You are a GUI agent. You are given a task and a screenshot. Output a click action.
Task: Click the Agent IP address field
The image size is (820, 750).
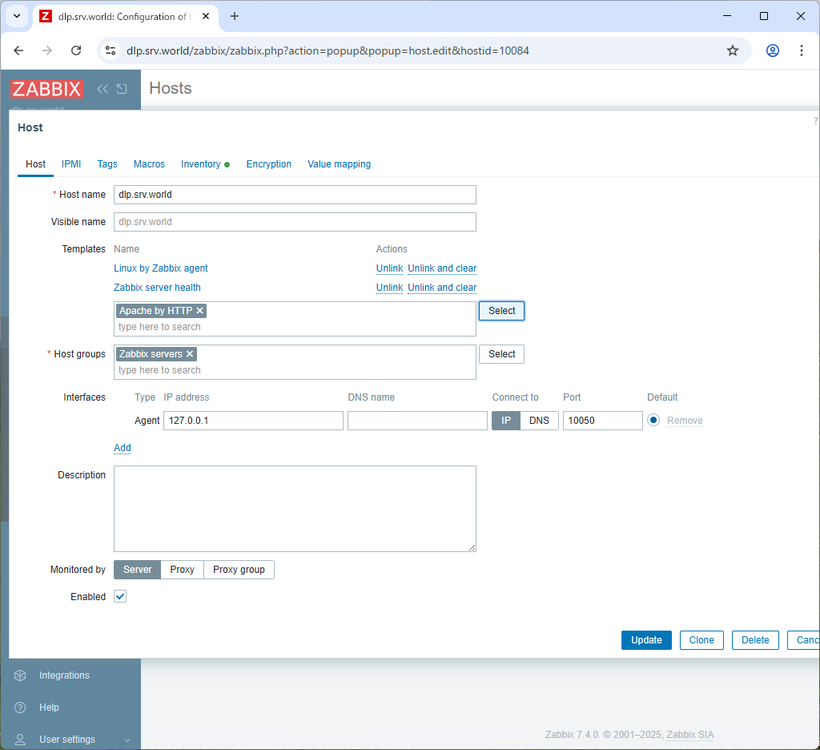[253, 421]
